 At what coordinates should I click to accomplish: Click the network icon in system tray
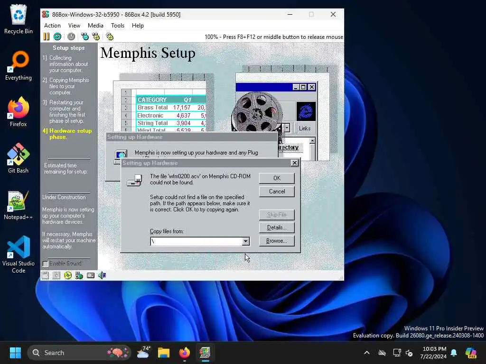397,353
